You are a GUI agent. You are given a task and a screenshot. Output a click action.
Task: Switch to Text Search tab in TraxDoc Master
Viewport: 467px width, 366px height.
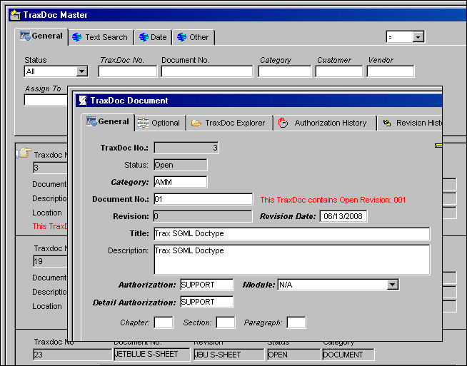(x=101, y=38)
